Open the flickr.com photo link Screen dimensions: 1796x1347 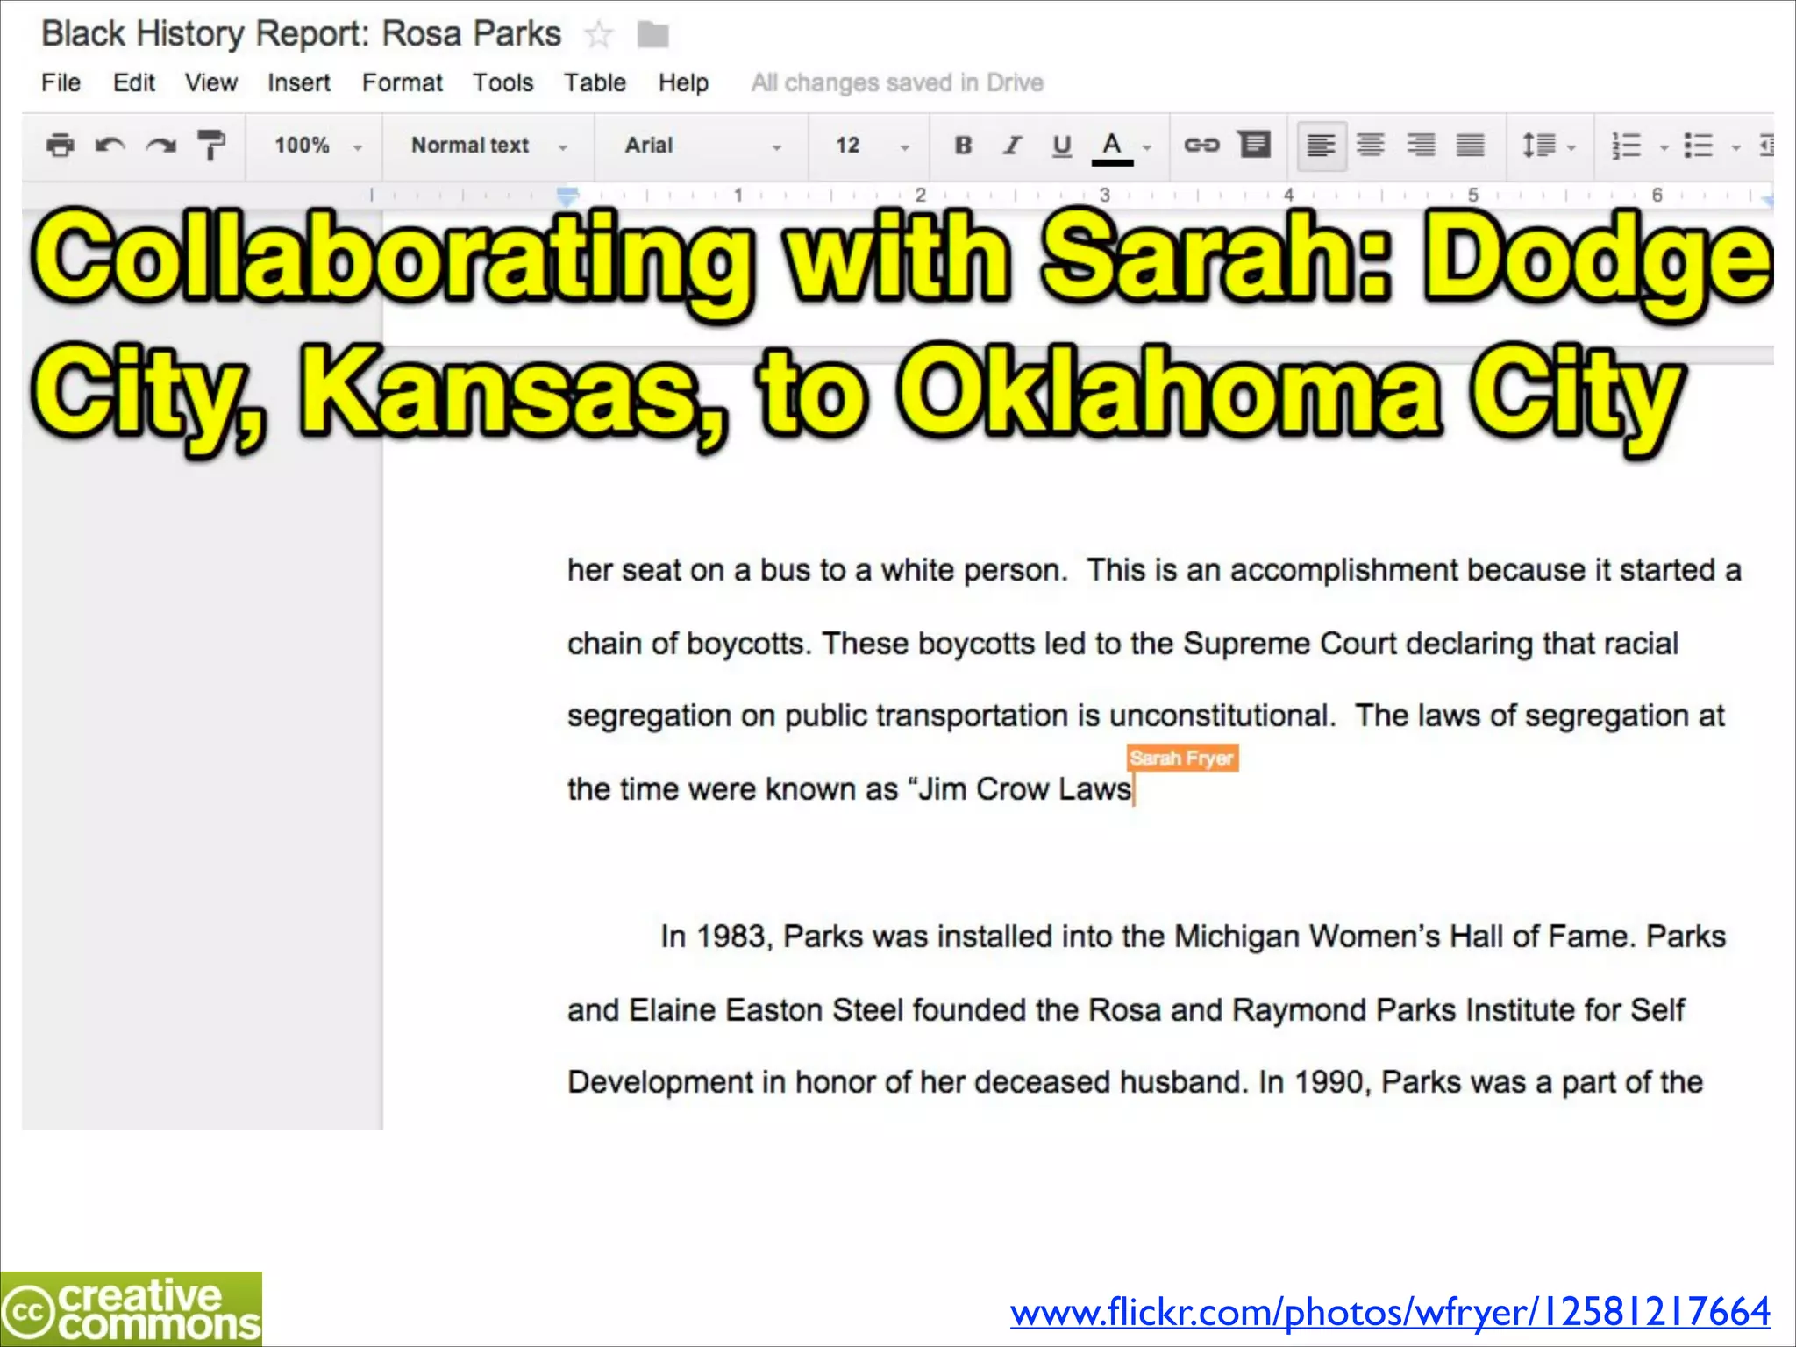tap(1389, 1312)
